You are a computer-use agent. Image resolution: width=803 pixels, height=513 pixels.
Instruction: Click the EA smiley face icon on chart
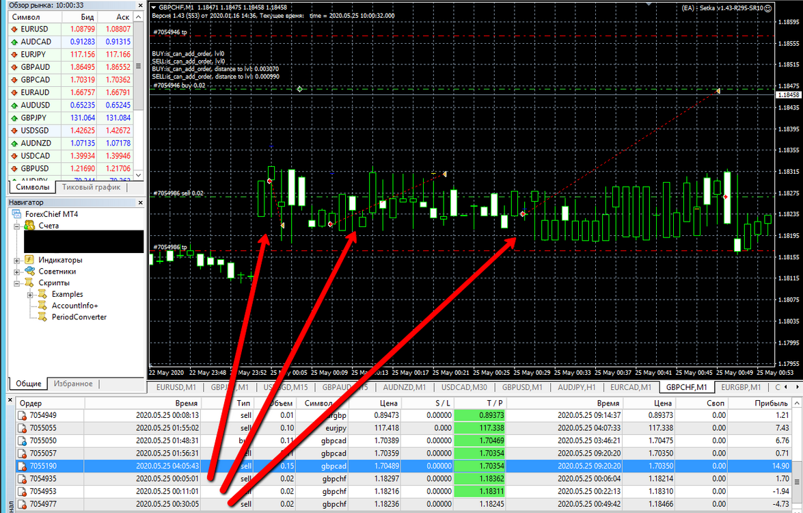pos(767,8)
